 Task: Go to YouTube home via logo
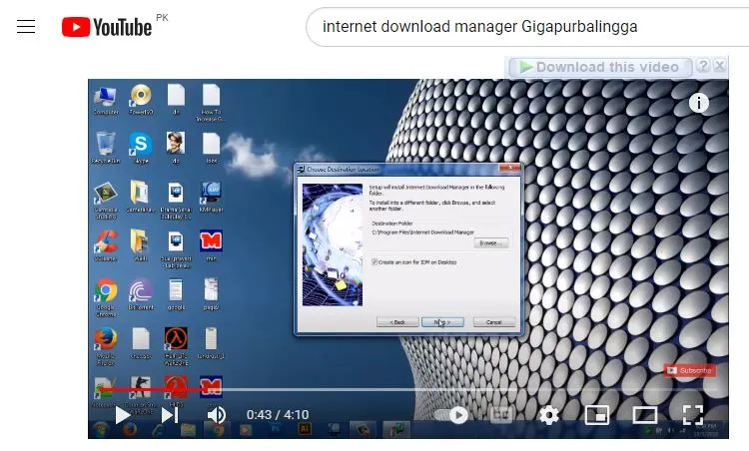point(107,27)
